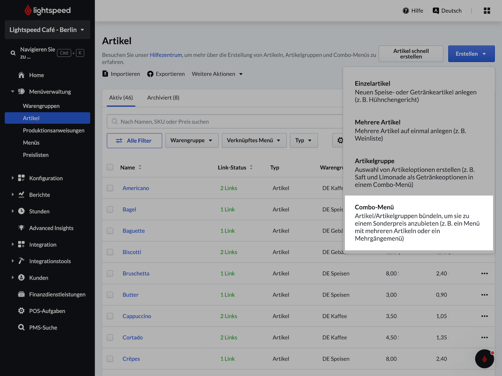Viewport: 502px width, 376px height.
Task: Choose Artikelgruppe from the create menu
Action: tap(419, 173)
